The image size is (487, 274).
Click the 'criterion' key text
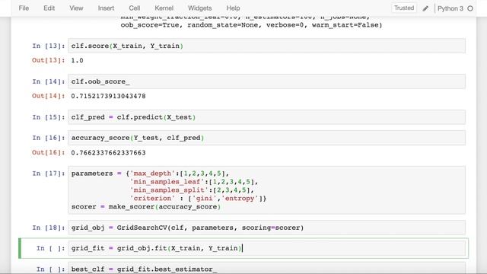[x=152, y=199]
